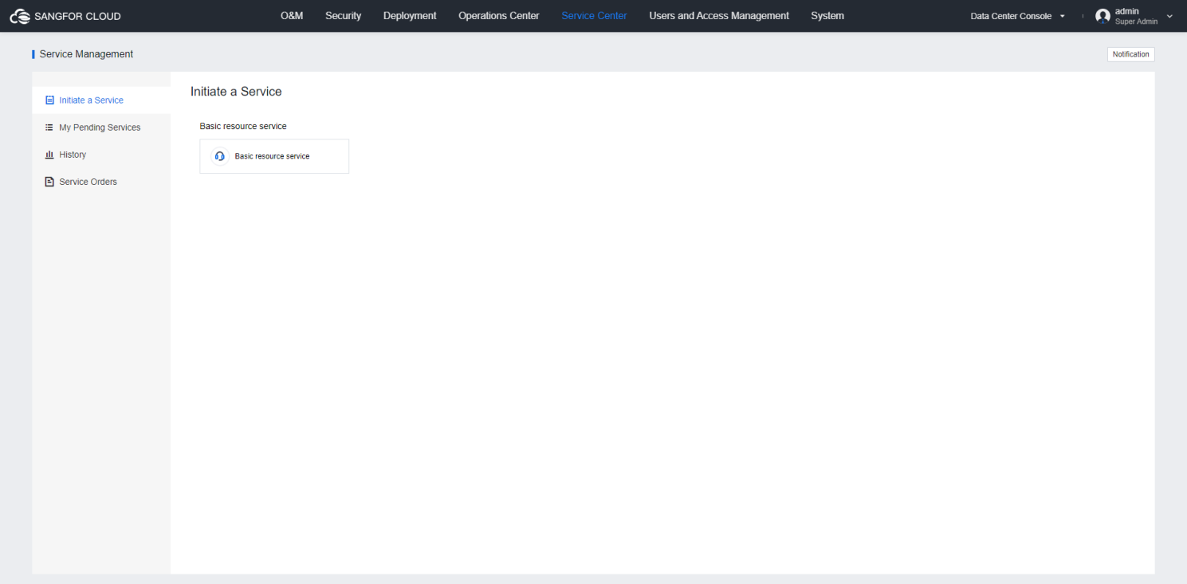Expand the Data Center Console dropdown

click(1018, 16)
